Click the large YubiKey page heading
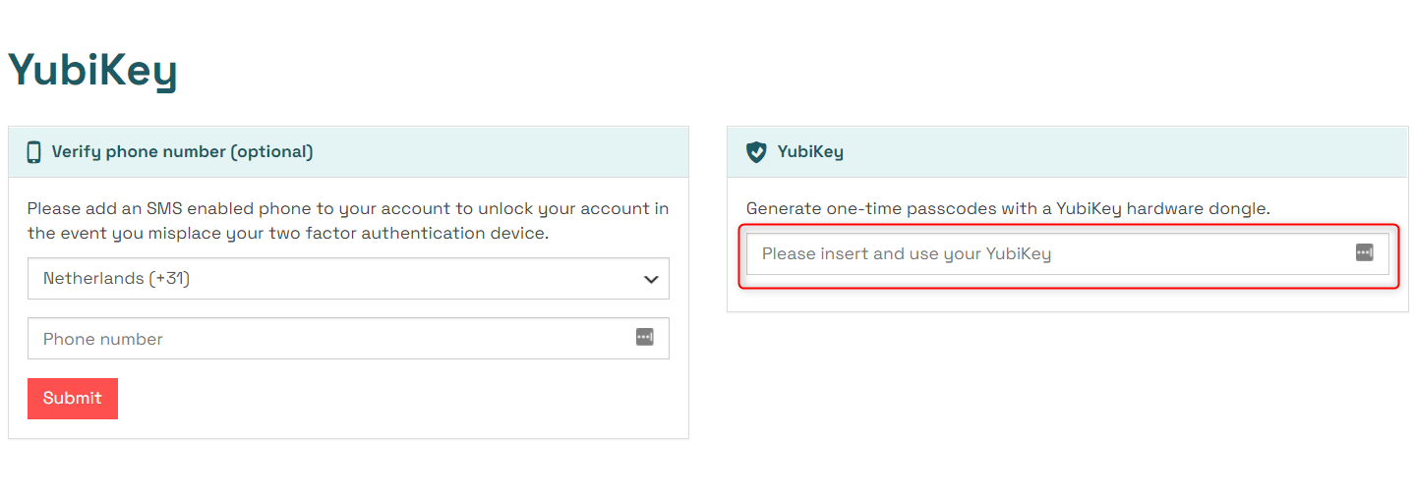This screenshot has height=493, width=1414. [92, 71]
